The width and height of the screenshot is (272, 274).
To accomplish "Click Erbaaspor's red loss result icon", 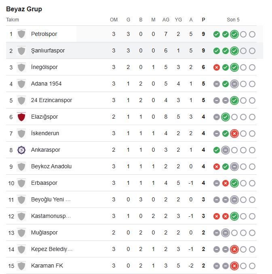I will tap(226, 183).
